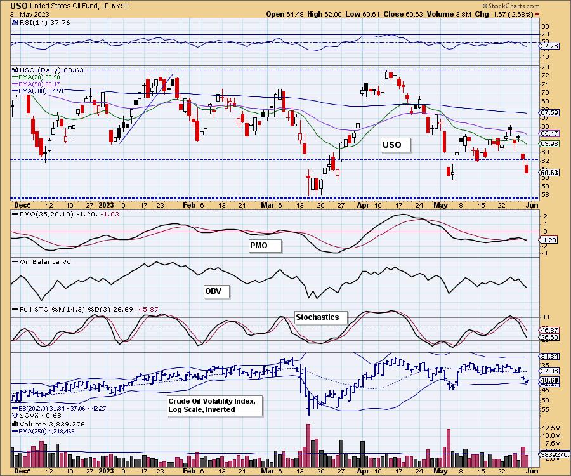
Task: Click the 2023 label on the price panel date axis
Action: pos(106,205)
